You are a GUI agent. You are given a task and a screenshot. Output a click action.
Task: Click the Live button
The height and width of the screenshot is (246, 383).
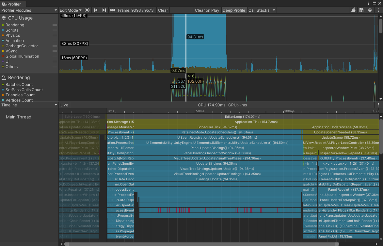point(64,105)
